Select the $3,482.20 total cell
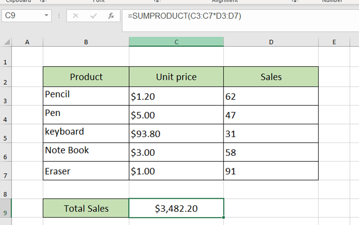 pyautogui.click(x=176, y=208)
